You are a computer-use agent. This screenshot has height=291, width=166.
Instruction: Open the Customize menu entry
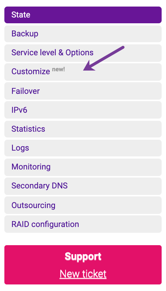pos(83,72)
